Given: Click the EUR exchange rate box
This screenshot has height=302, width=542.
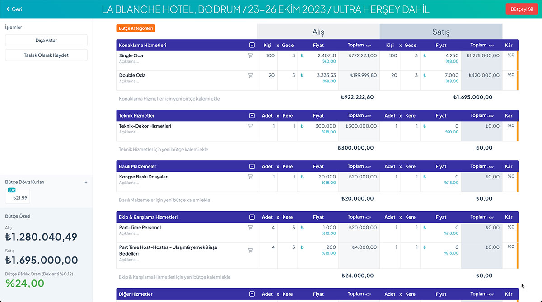Looking at the screenshot, I should point(18,196).
